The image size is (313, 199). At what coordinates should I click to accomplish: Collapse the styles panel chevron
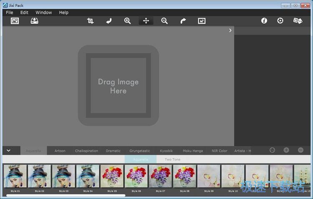pyautogui.click(x=8, y=150)
